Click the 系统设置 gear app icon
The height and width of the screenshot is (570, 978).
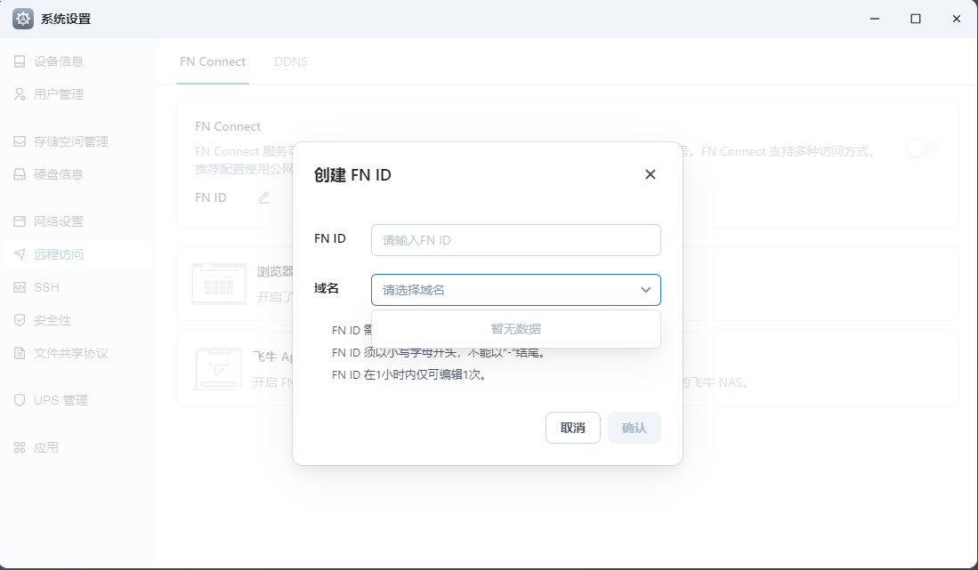pyautogui.click(x=23, y=19)
